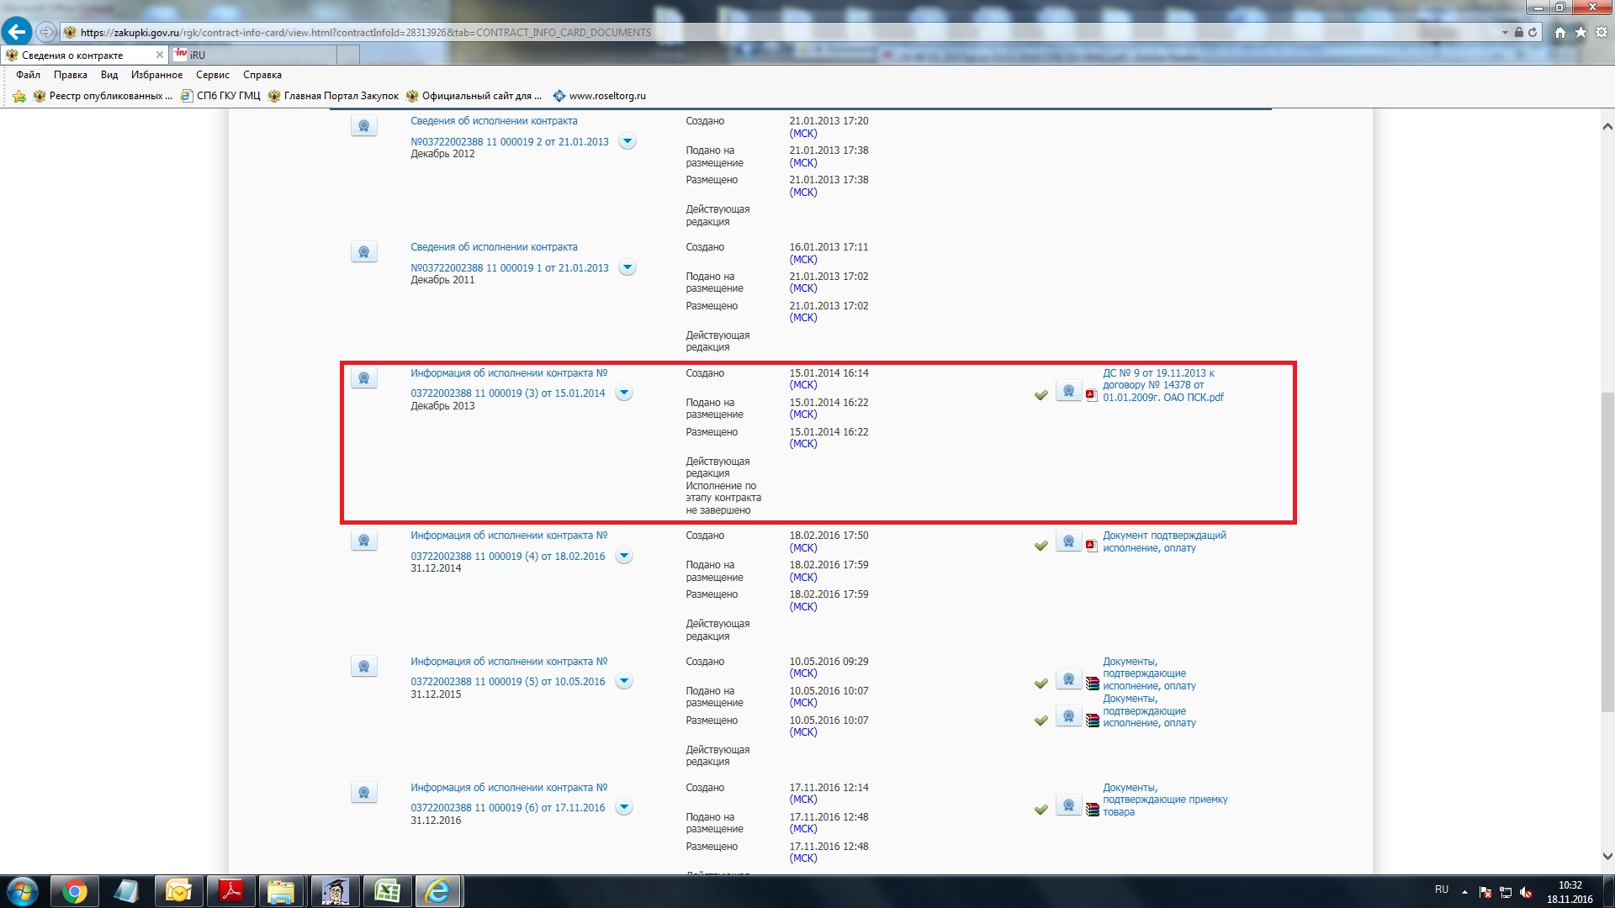Open link 03722002388 11 000019 (6) от 17.11.2016
The image size is (1615, 908).
pyautogui.click(x=507, y=808)
